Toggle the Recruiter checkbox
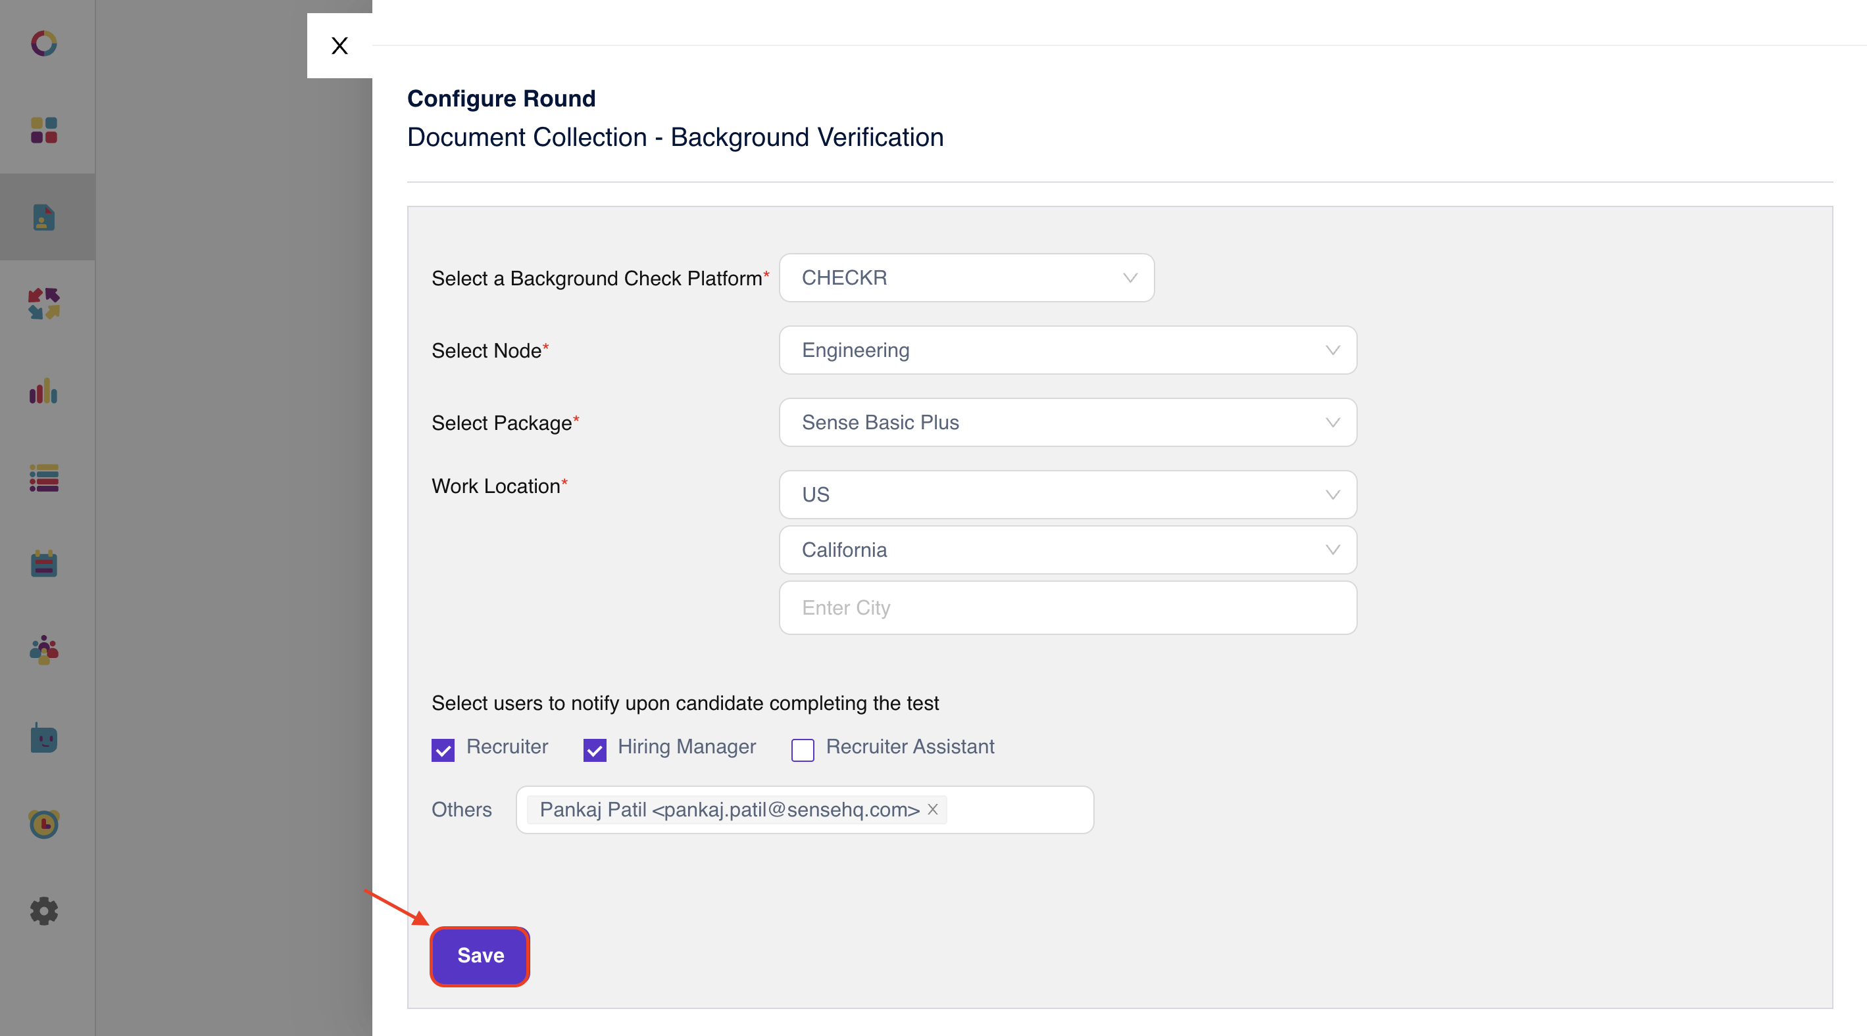The height and width of the screenshot is (1036, 1867). (x=443, y=750)
